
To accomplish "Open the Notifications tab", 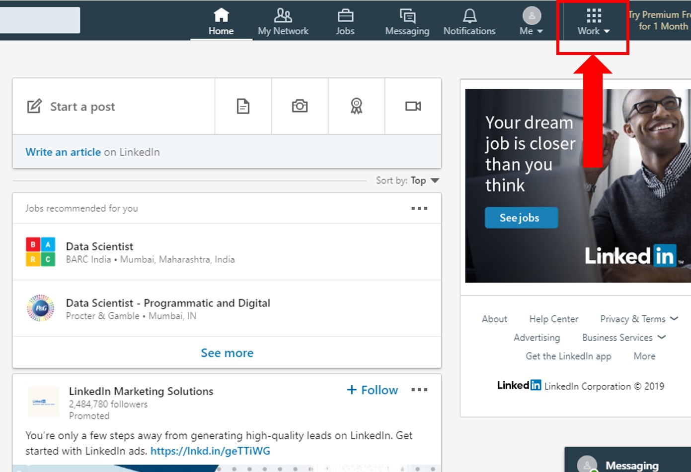I will click(469, 22).
